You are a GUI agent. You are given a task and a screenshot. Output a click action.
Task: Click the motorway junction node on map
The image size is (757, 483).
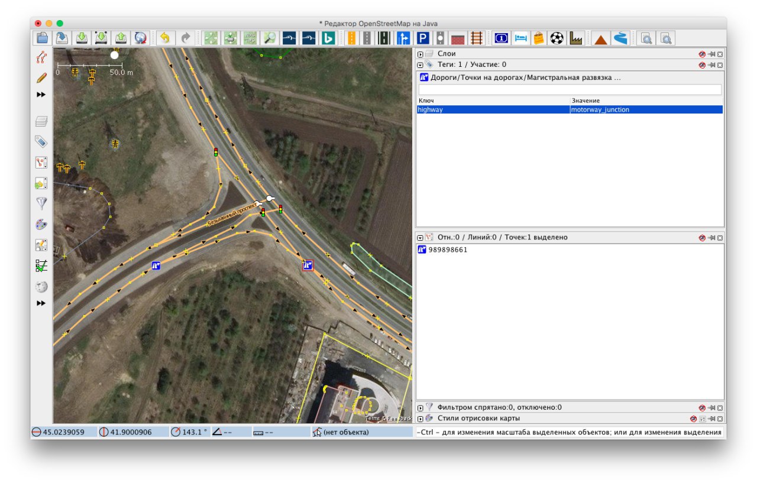click(x=308, y=265)
